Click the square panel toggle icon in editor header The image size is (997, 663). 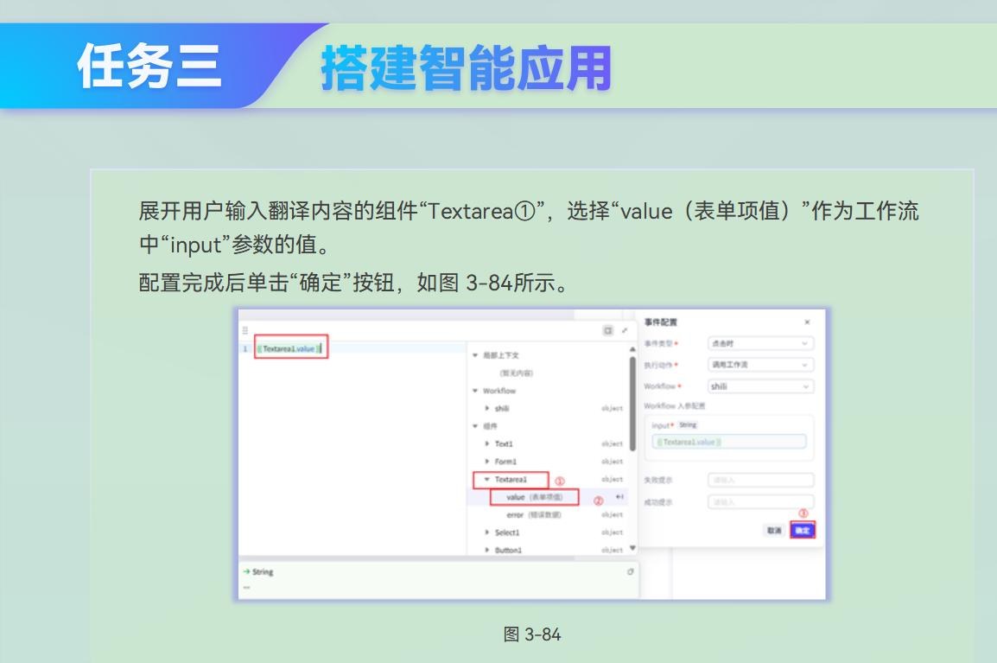point(608,330)
